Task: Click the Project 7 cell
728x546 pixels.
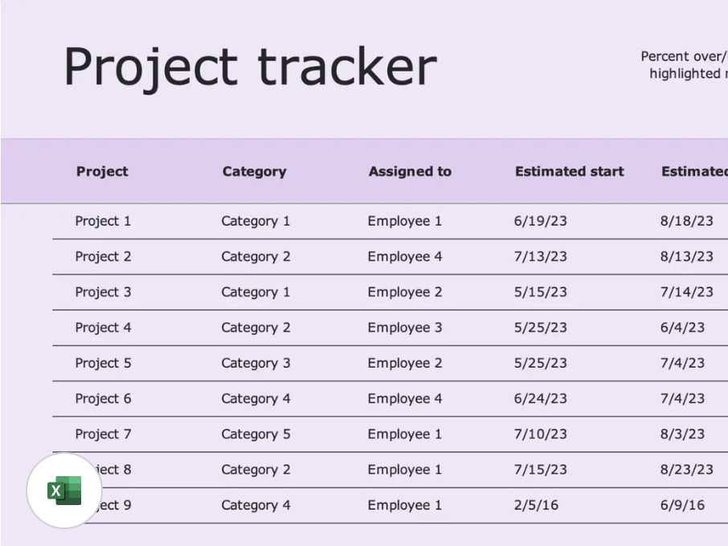Action: tap(103, 434)
